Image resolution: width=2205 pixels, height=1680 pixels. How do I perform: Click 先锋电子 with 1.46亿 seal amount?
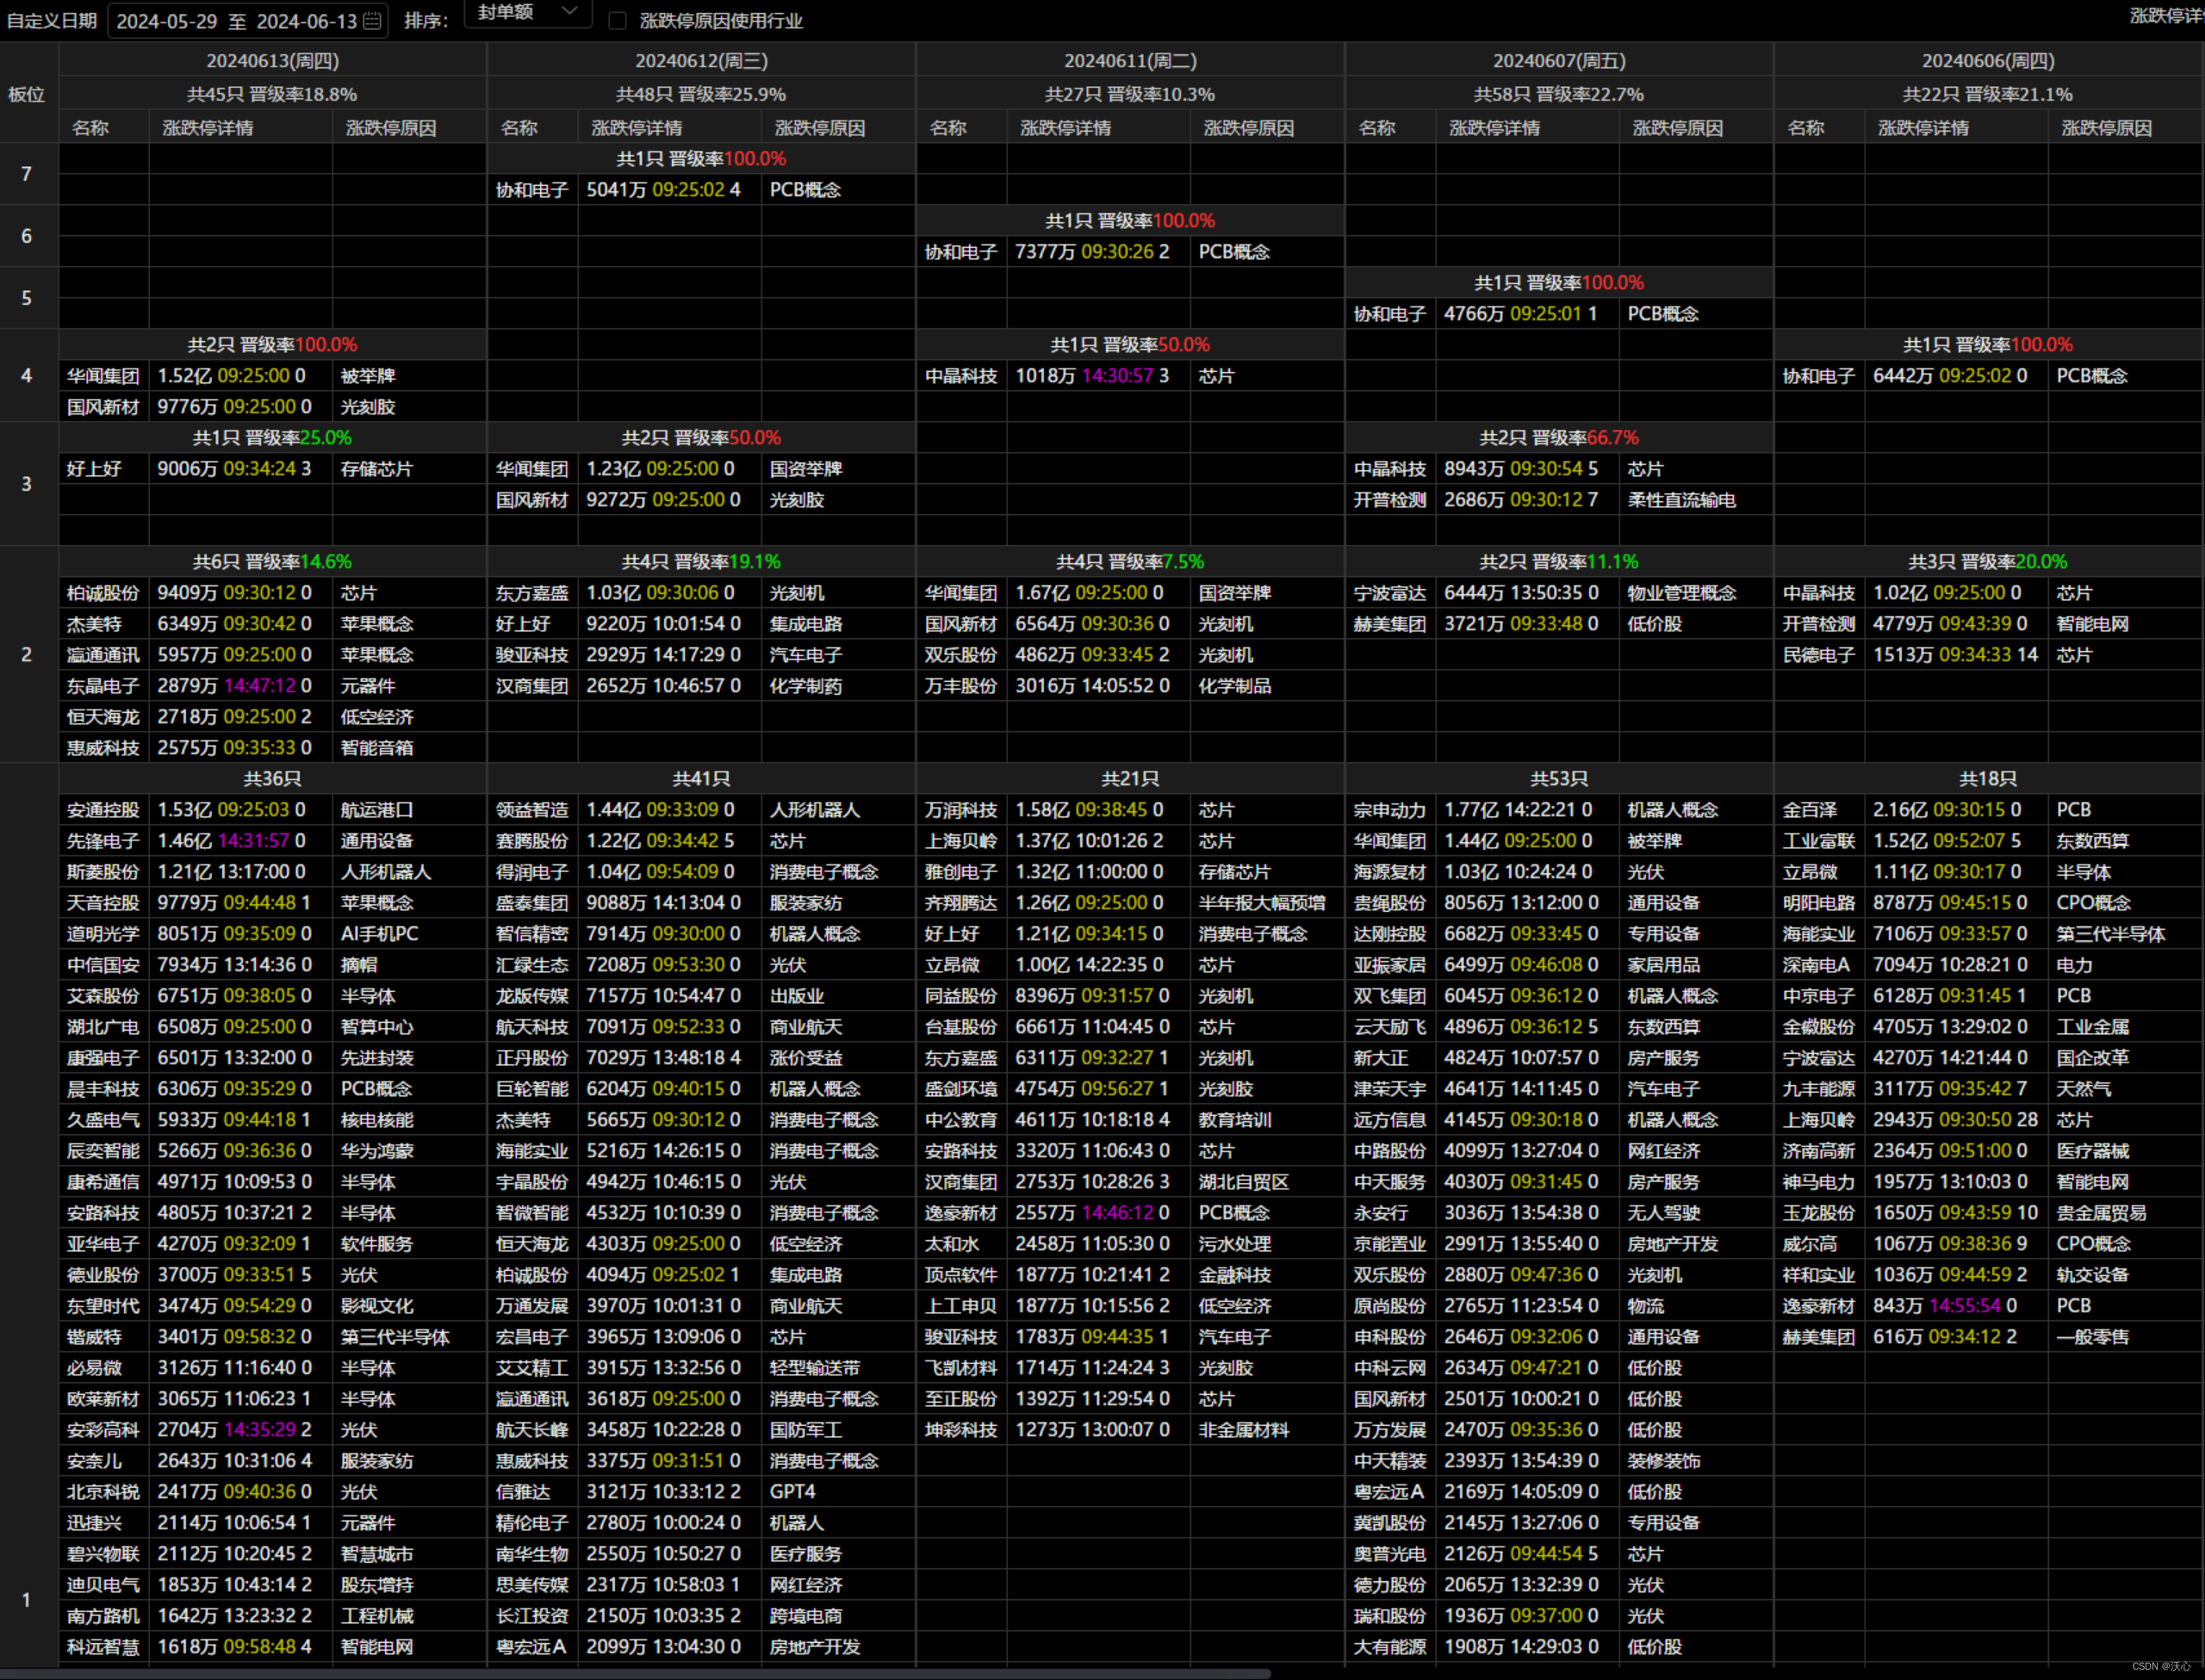click(x=103, y=841)
